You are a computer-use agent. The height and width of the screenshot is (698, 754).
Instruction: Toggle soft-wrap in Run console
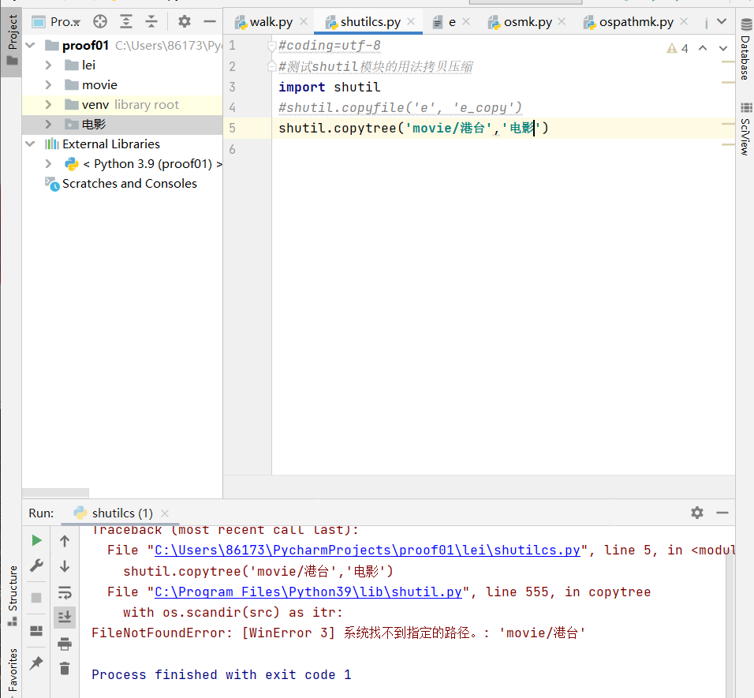65,593
